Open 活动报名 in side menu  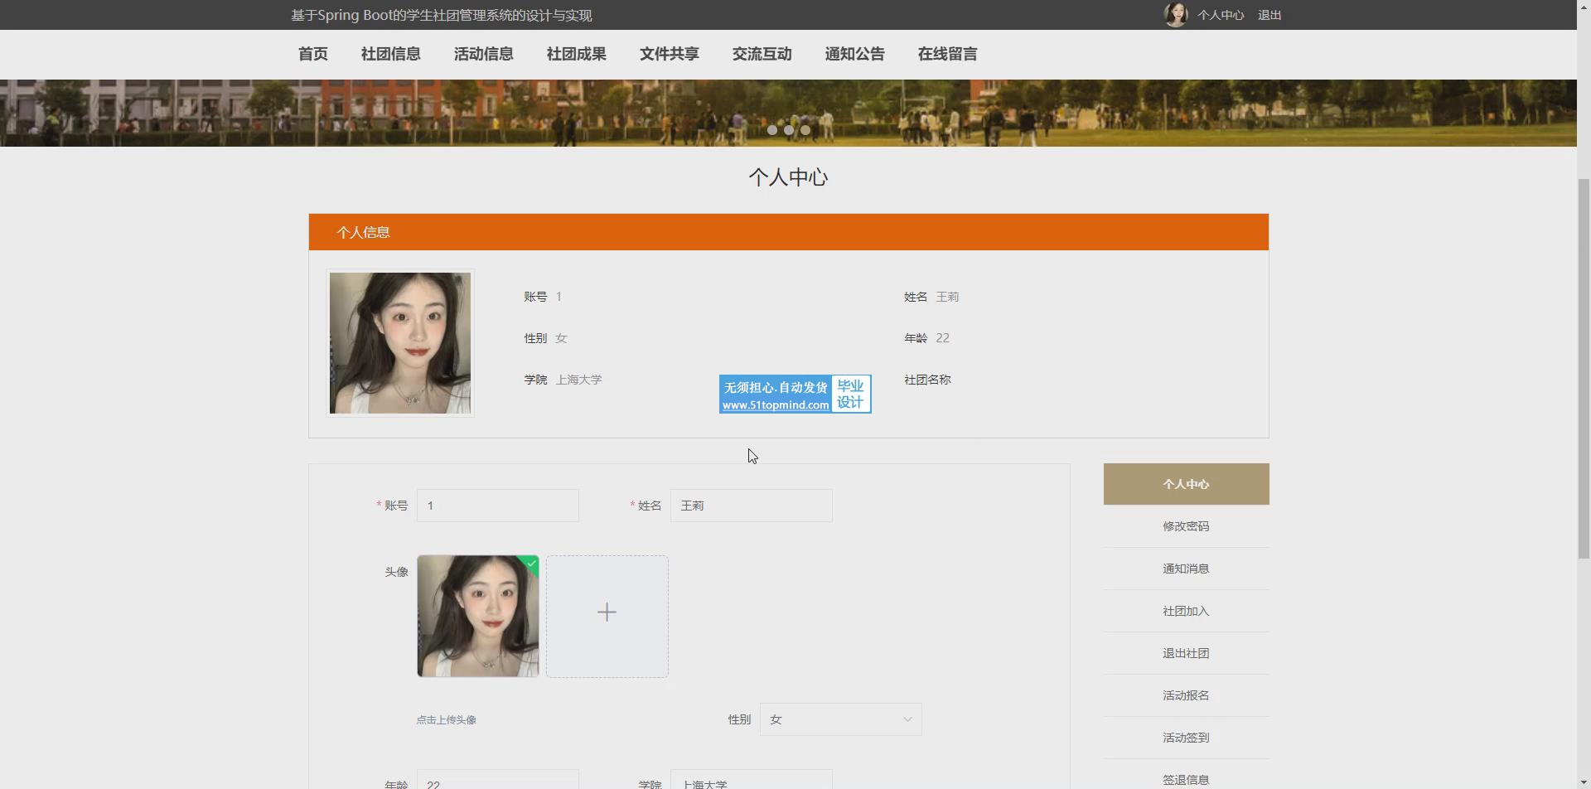pyautogui.click(x=1185, y=695)
